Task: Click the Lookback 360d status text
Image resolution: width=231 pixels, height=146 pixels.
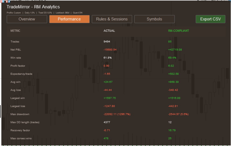Action: [x=62, y=13]
